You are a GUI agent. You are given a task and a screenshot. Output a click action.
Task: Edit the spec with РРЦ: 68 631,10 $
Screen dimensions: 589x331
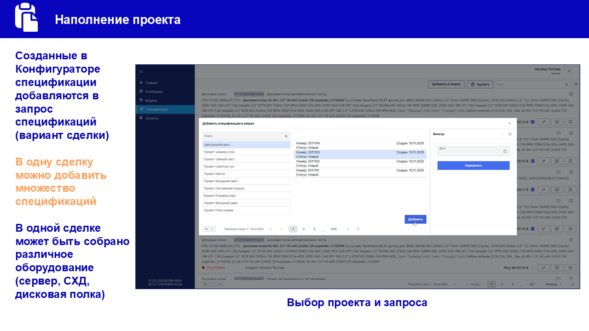coord(544,268)
